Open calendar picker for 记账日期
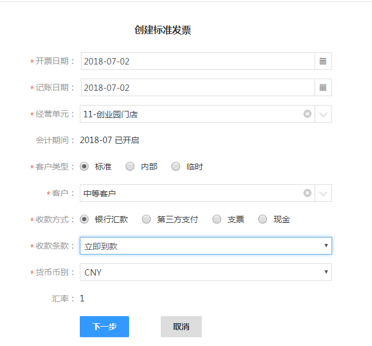 [x=323, y=87]
